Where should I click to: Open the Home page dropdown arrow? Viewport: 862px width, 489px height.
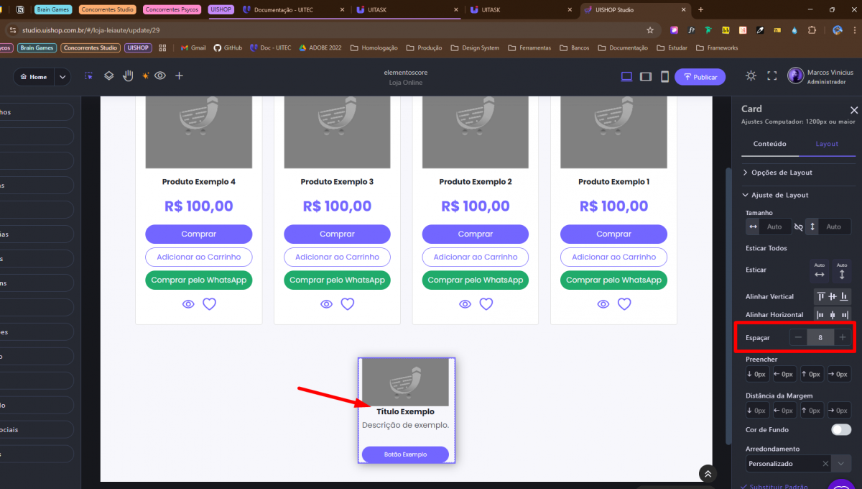tap(62, 77)
